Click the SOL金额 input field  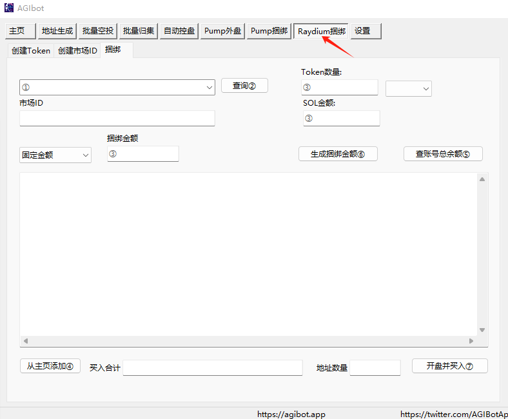pyautogui.click(x=342, y=118)
